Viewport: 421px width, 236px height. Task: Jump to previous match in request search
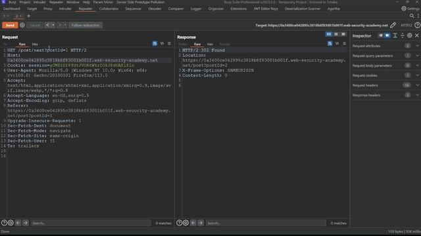coord(18,223)
